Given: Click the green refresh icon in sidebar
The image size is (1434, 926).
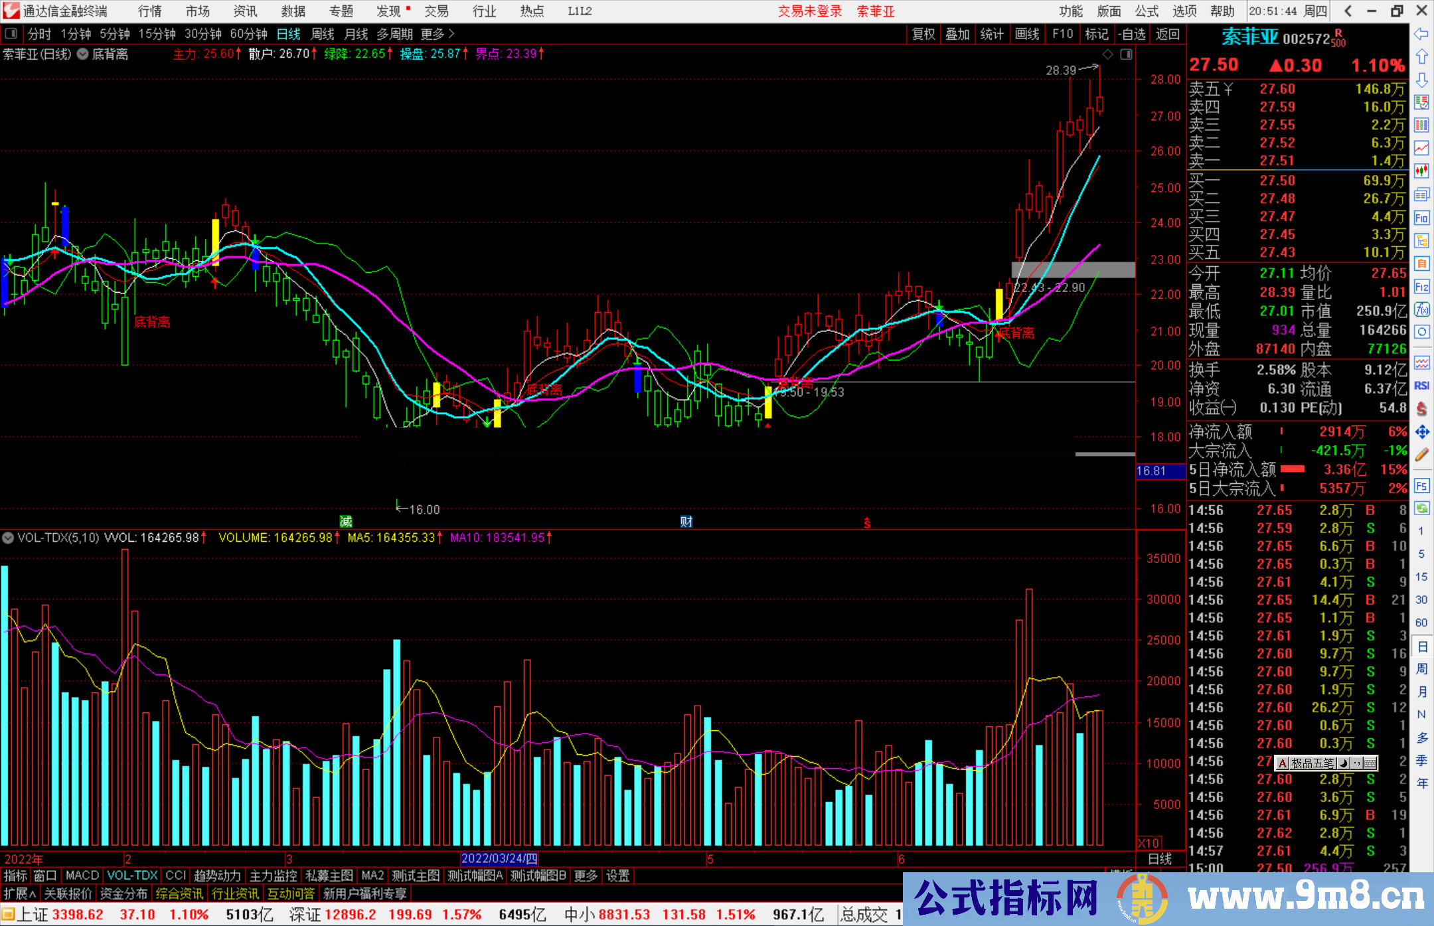Looking at the screenshot, I should tap(1421, 508).
